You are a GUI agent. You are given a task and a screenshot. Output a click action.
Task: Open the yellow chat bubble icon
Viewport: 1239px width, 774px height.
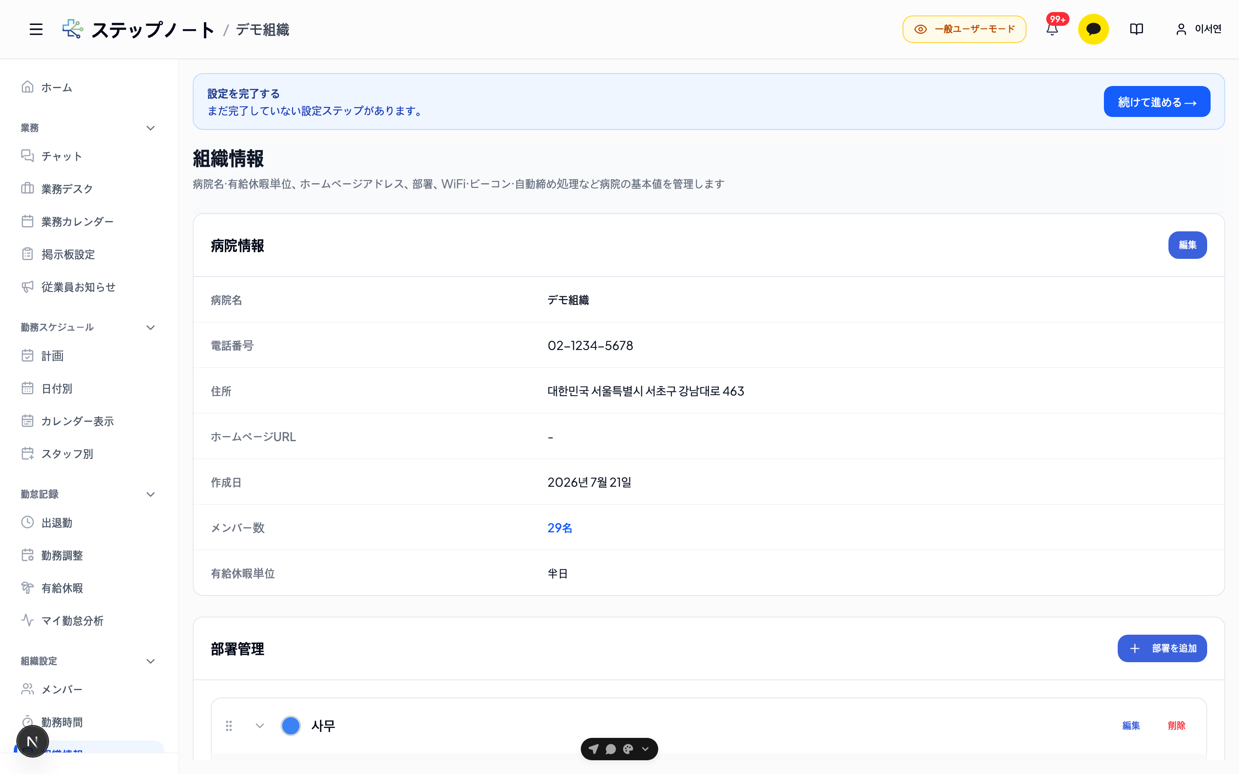[1093, 29]
